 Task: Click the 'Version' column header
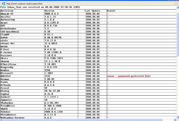click(49, 11)
